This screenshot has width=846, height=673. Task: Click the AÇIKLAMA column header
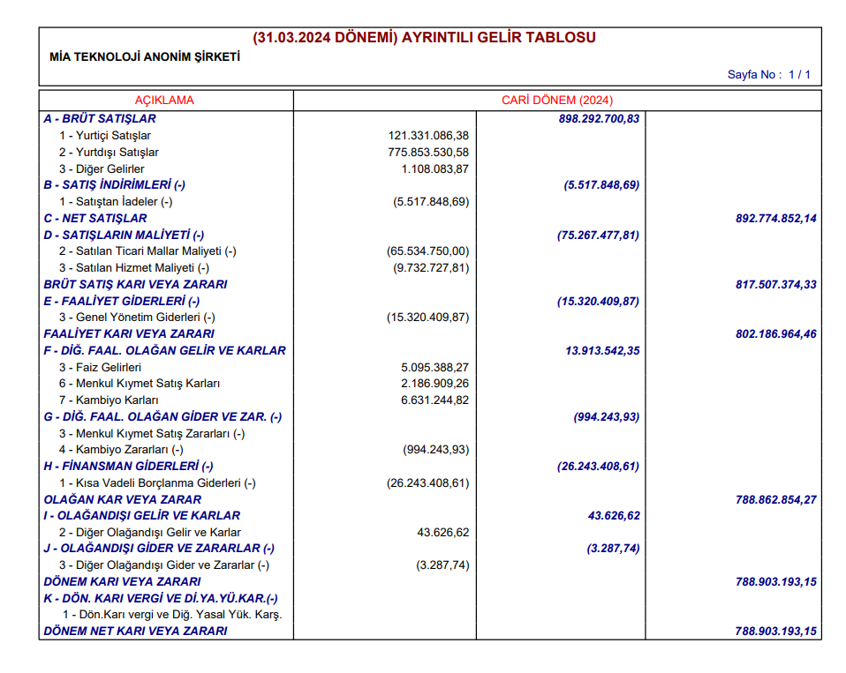tap(164, 101)
